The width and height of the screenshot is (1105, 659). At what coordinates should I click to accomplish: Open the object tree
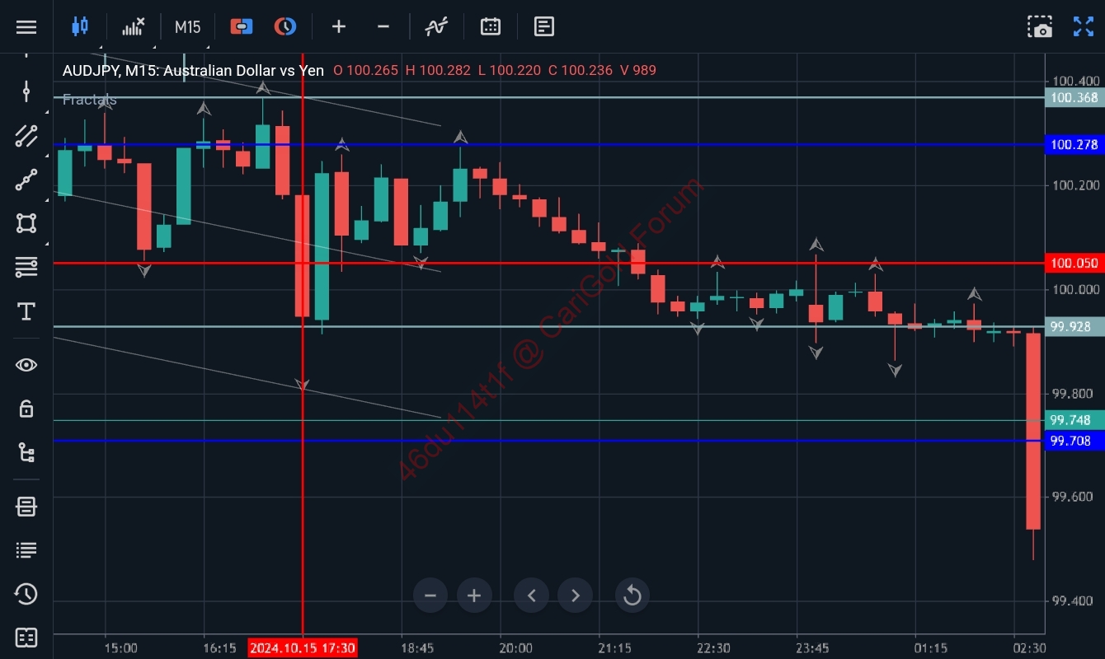[26, 452]
